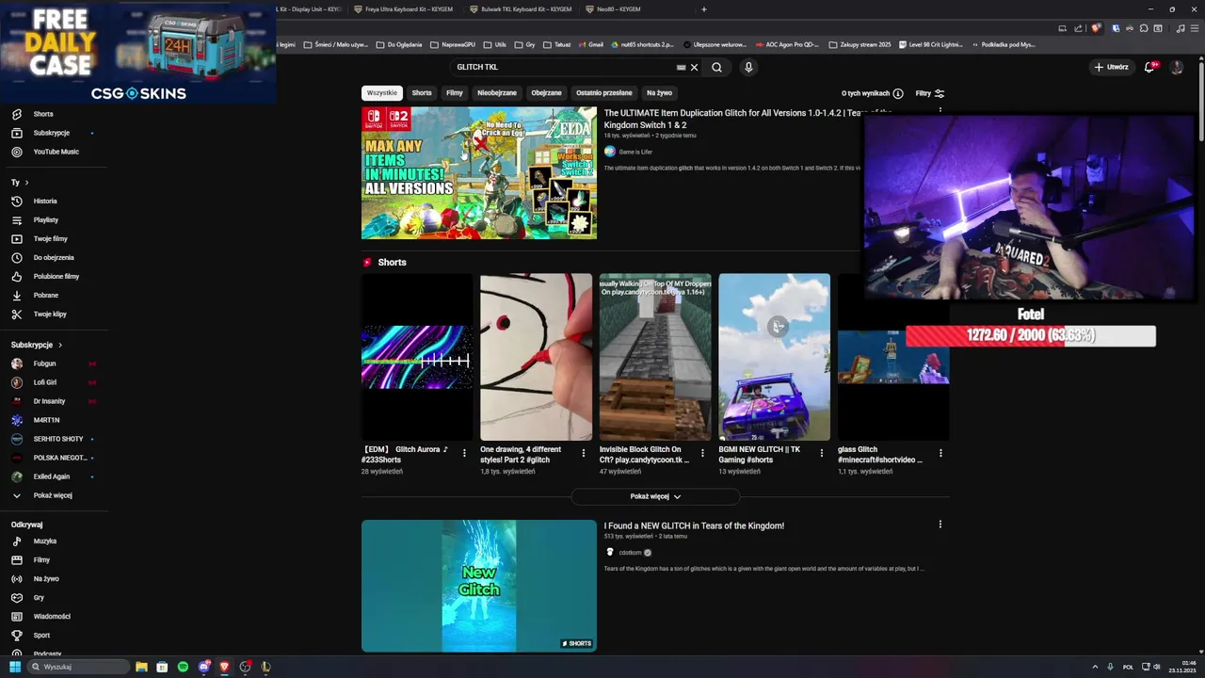Open options menu for glass Glitch short

pos(940,453)
